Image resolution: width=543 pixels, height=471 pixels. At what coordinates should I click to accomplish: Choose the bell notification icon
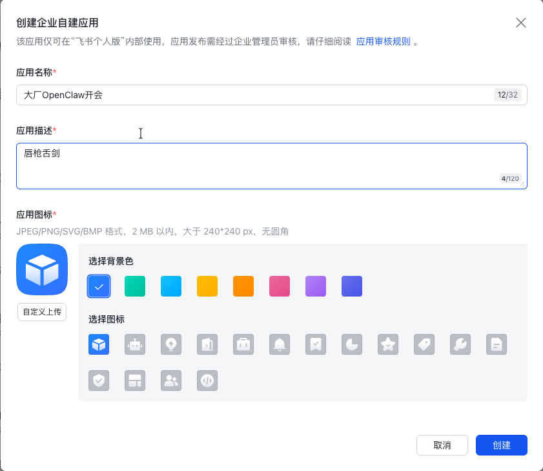coord(280,344)
